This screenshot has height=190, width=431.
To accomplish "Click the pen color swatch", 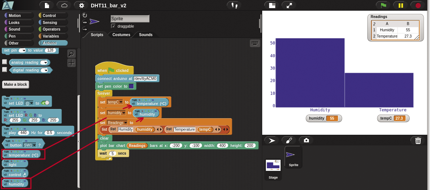I will [x=131, y=86].
